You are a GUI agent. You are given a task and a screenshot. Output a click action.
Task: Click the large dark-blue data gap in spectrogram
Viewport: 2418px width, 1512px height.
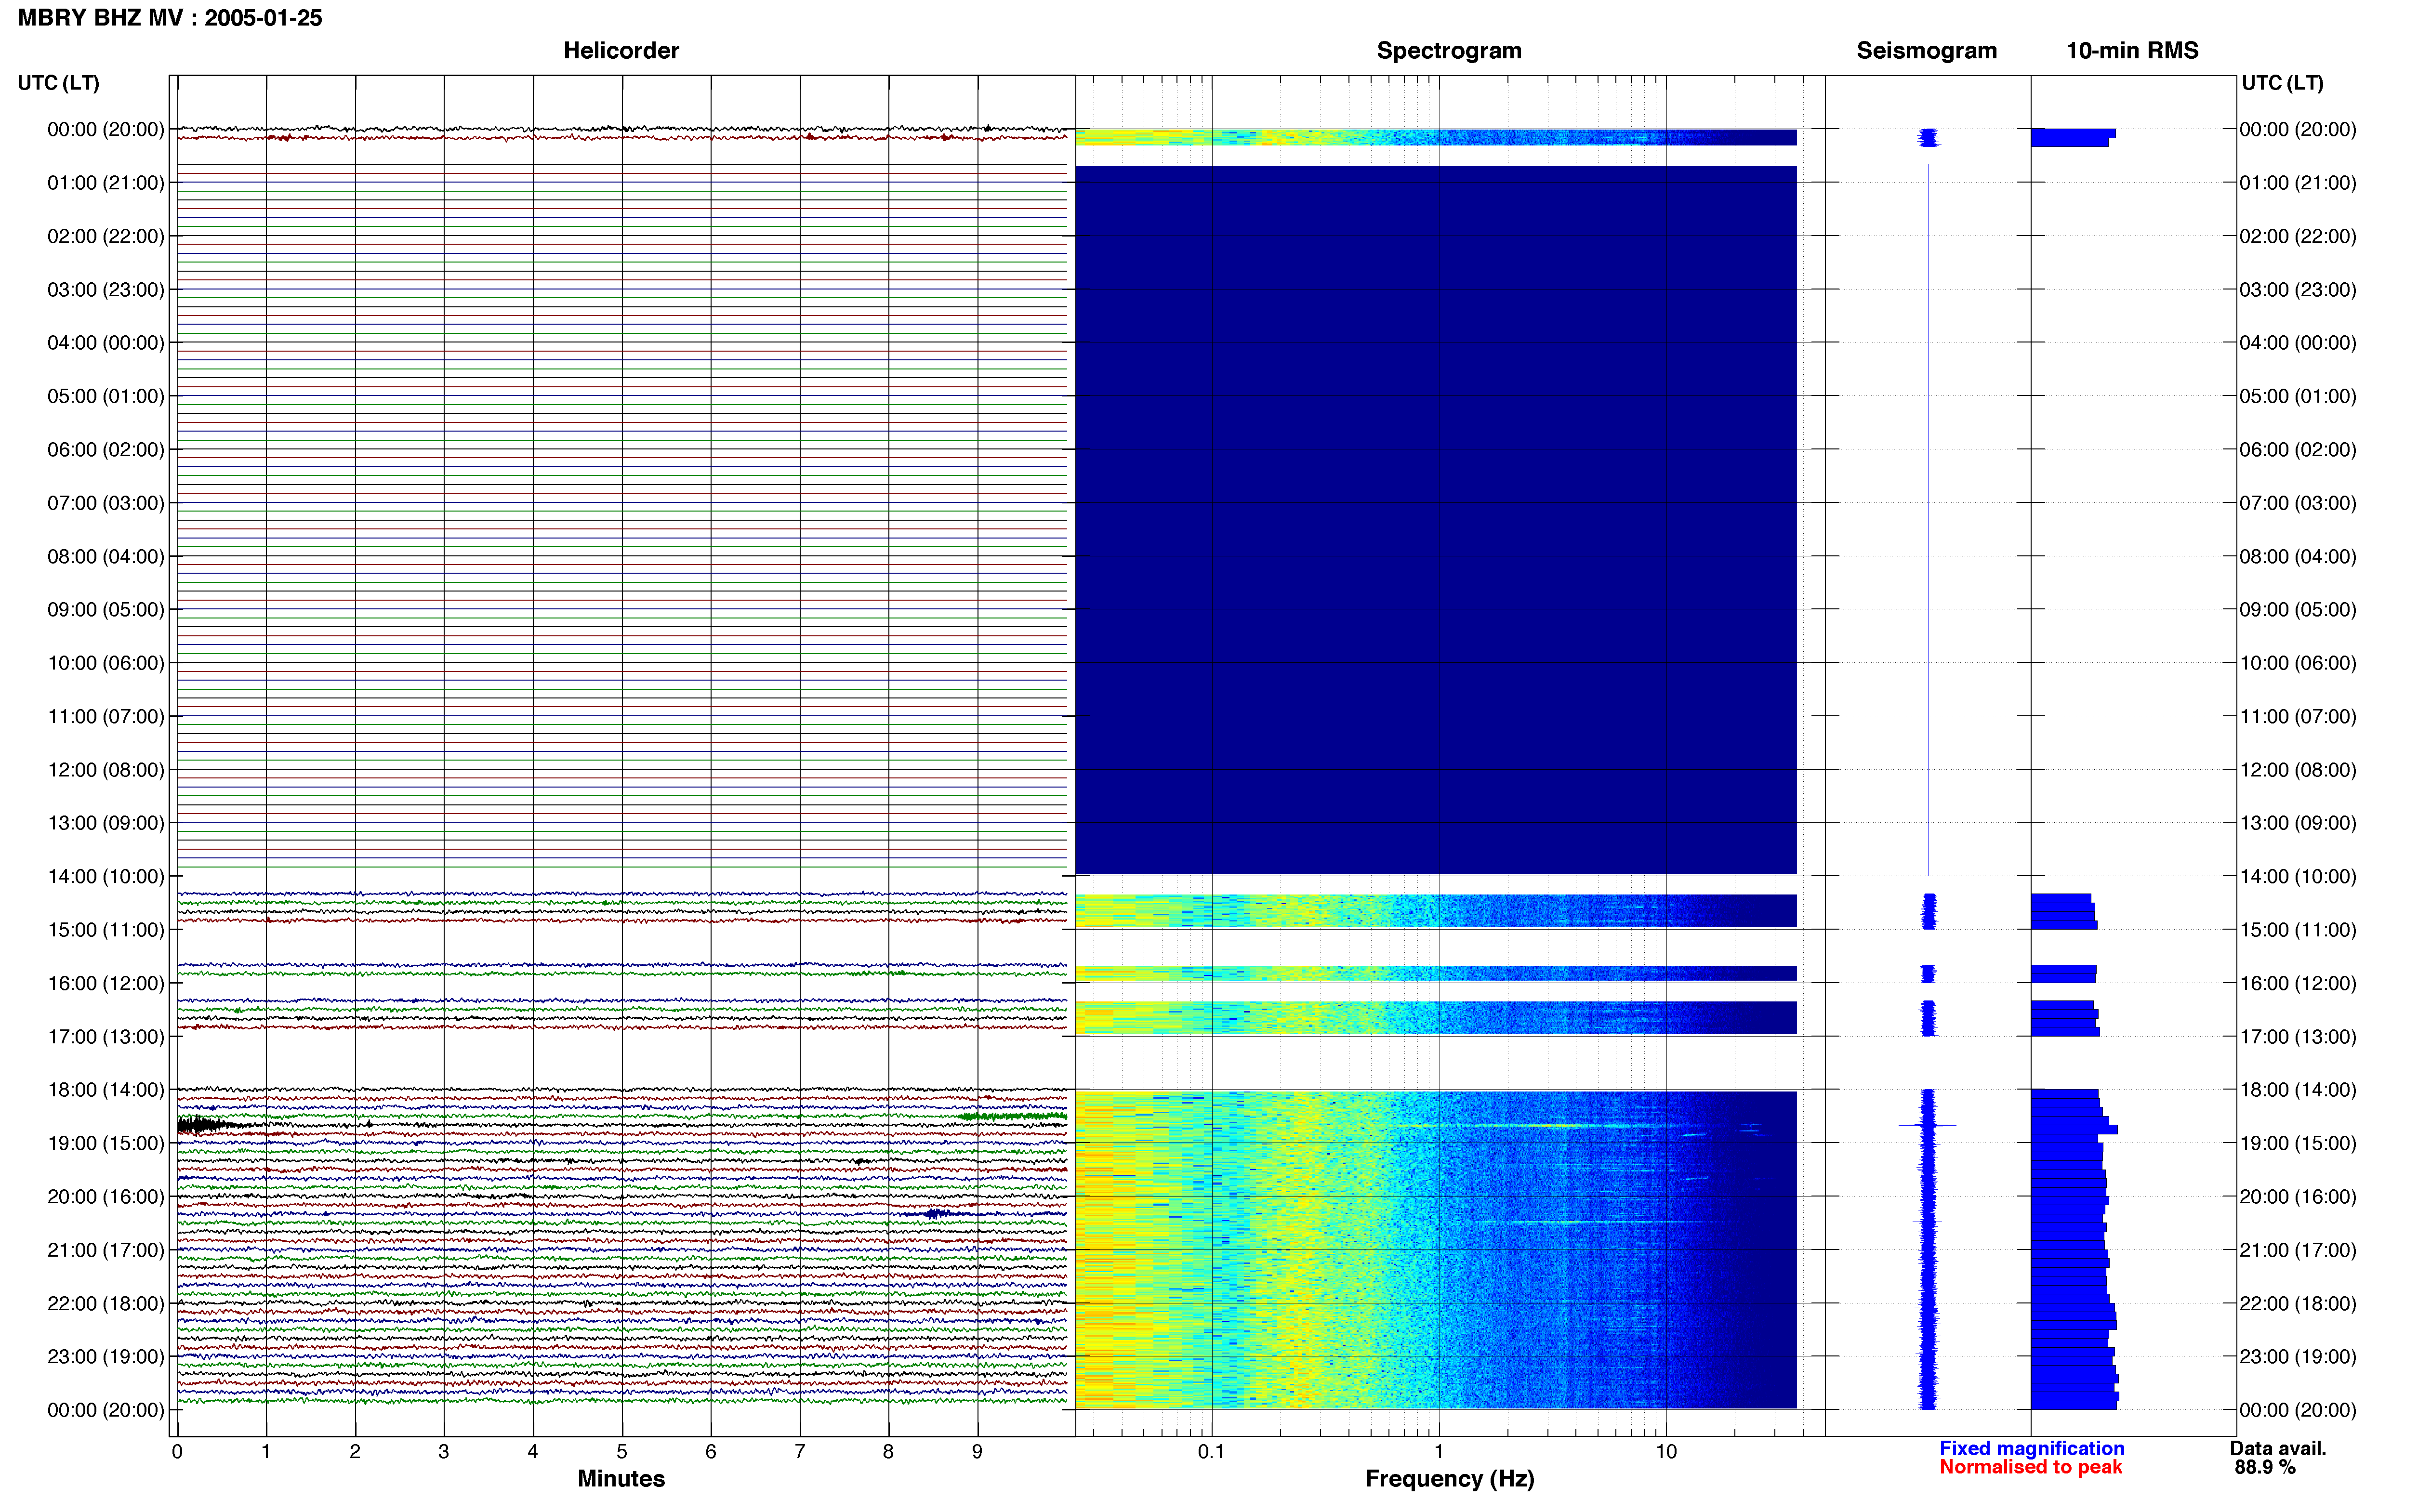pos(1436,520)
